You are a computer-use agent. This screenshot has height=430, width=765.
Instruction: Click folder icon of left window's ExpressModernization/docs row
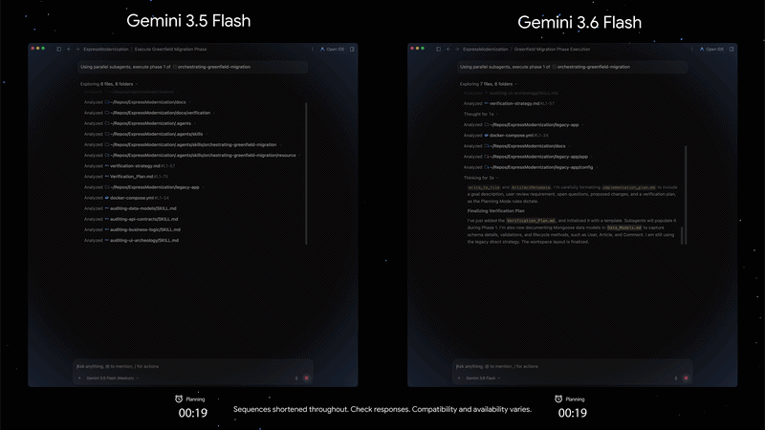click(107, 102)
